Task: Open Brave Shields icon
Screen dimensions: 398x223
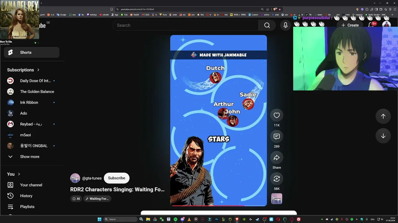Action: tap(275, 9)
